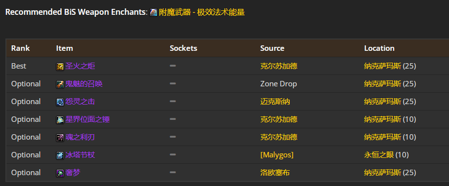The width and height of the screenshot is (449, 186).
Task: Click the 怨灵之击 item icon
Action: pyautogui.click(x=60, y=102)
